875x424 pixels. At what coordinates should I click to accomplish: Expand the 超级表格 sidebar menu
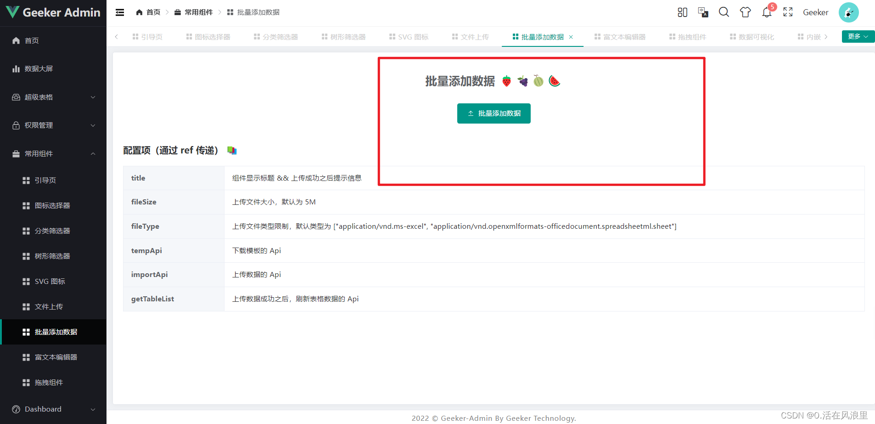53,97
